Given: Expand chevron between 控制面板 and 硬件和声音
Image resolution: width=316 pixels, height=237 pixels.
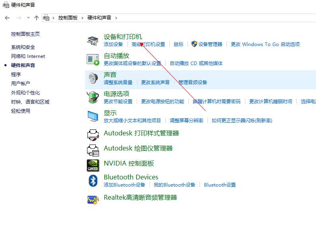Looking at the screenshot, I should (82, 18).
